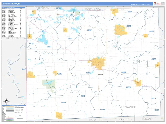Click the green park area near 49235
Image resolution: width=166 pixels, height=124 pixels.
pos(49,84)
